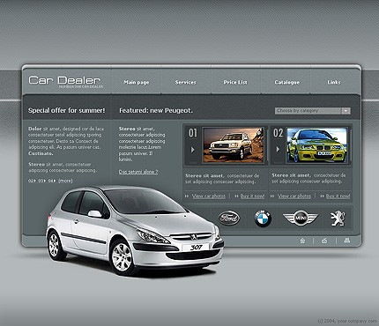This screenshot has height=326, width=379.
Task: Open the Main page tab
Action: [x=137, y=83]
